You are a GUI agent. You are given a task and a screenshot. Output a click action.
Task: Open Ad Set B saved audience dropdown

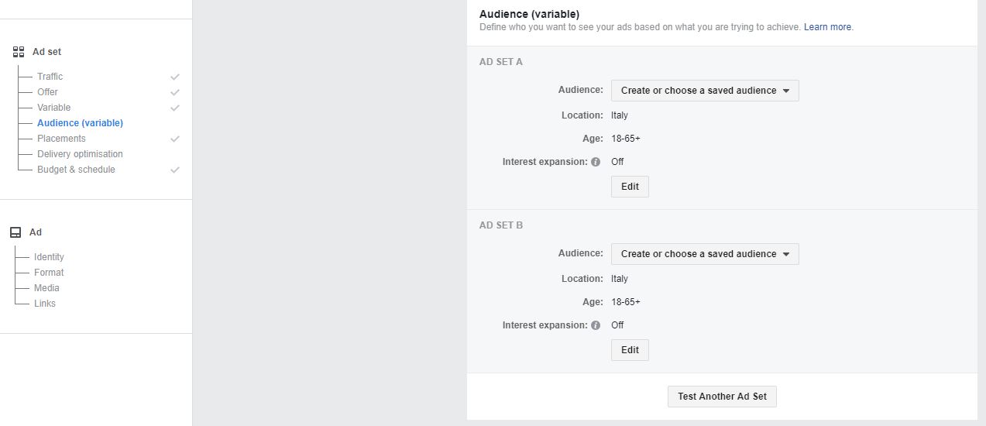click(x=704, y=254)
